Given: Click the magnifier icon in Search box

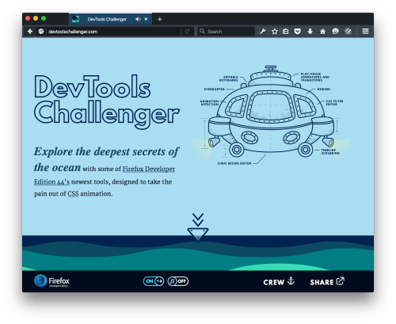Looking at the screenshot, I should point(202,32).
